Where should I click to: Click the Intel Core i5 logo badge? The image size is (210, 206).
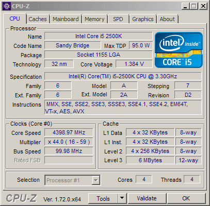179,50
